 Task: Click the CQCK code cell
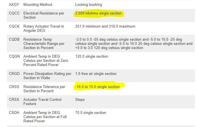pos(14,26)
